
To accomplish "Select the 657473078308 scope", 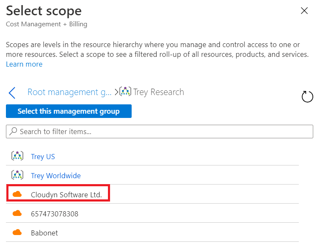I will tap(54, 214).
